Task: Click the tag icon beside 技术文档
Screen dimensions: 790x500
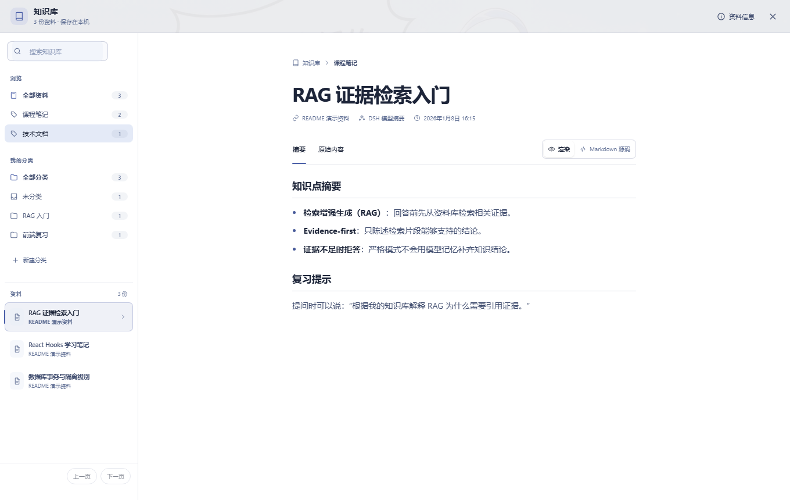Action: 14,134
